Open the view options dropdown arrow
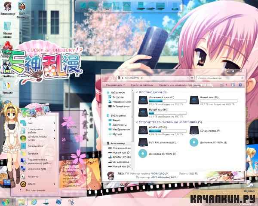This screenshot has width=258, height=206. click(227, 85)
